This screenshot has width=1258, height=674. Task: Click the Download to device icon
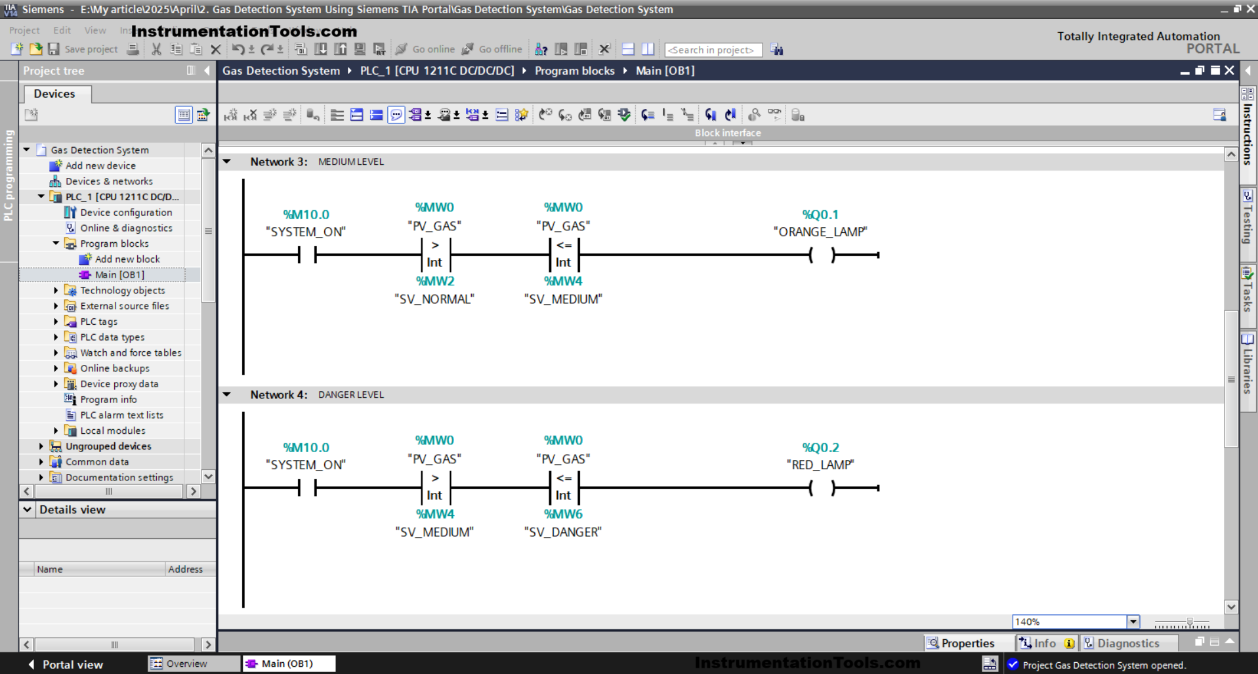[x=321, y=49]
